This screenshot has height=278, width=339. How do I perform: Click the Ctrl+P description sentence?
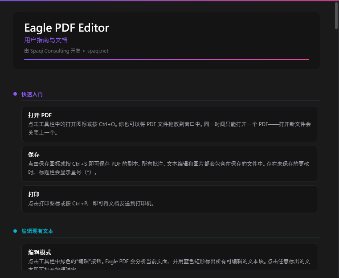tap(91, 204)
